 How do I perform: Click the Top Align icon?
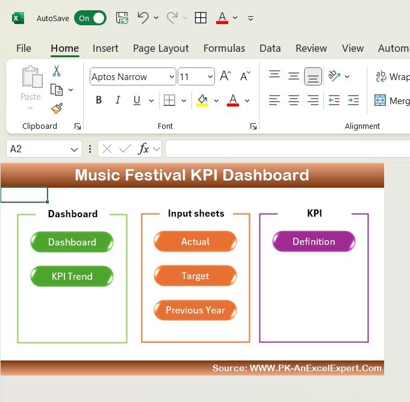pyautogui.click(x=275, y=75)
